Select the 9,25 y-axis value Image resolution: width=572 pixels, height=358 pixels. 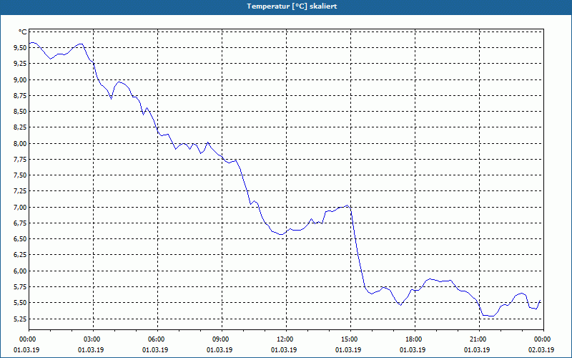pyautogui.click(x=21, y=64)
